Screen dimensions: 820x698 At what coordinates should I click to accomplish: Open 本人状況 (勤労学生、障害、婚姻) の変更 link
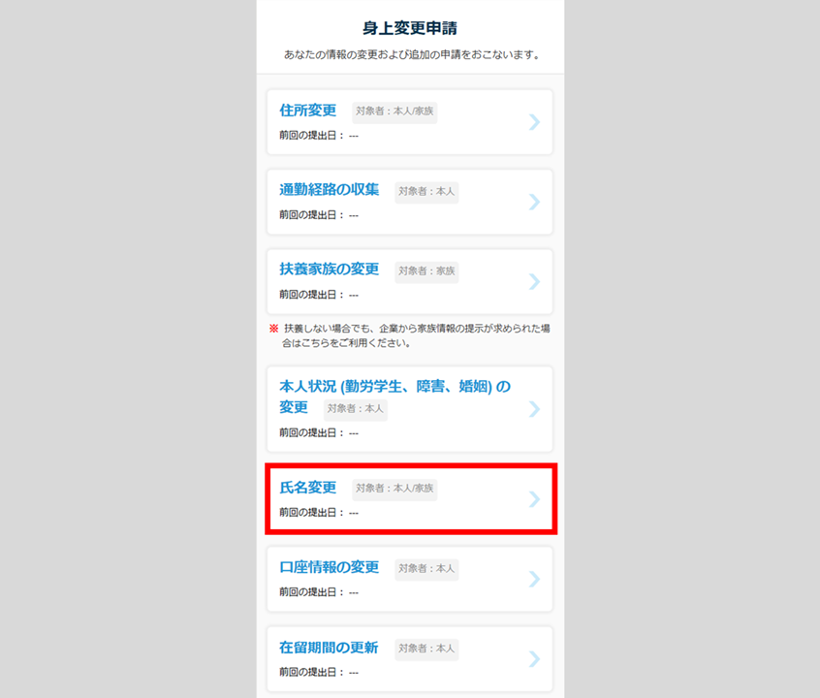coord(394,397)
